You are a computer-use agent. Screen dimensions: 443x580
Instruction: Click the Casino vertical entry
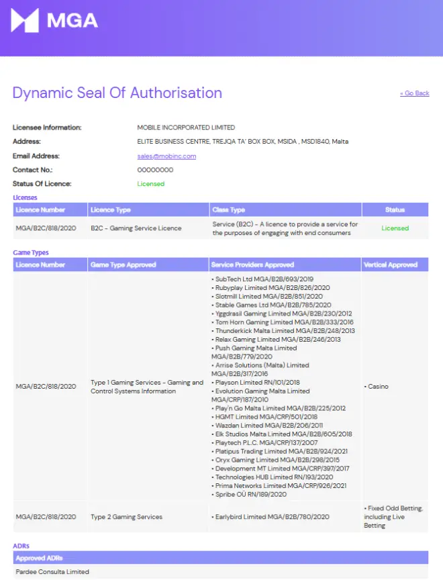[376, 387]
